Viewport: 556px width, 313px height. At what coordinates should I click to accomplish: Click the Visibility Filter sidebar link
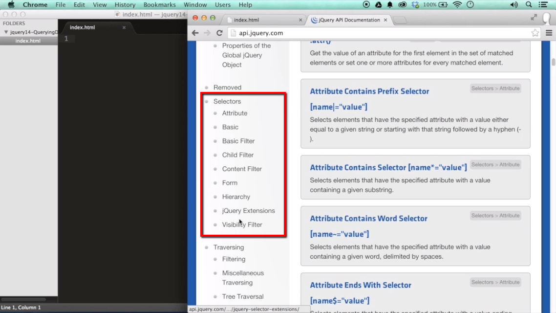pos(242,224)
